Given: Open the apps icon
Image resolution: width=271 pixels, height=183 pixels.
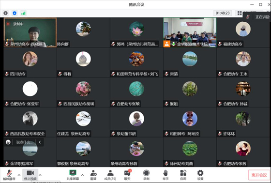Looking at the screenshot, I should click(183, 175).
